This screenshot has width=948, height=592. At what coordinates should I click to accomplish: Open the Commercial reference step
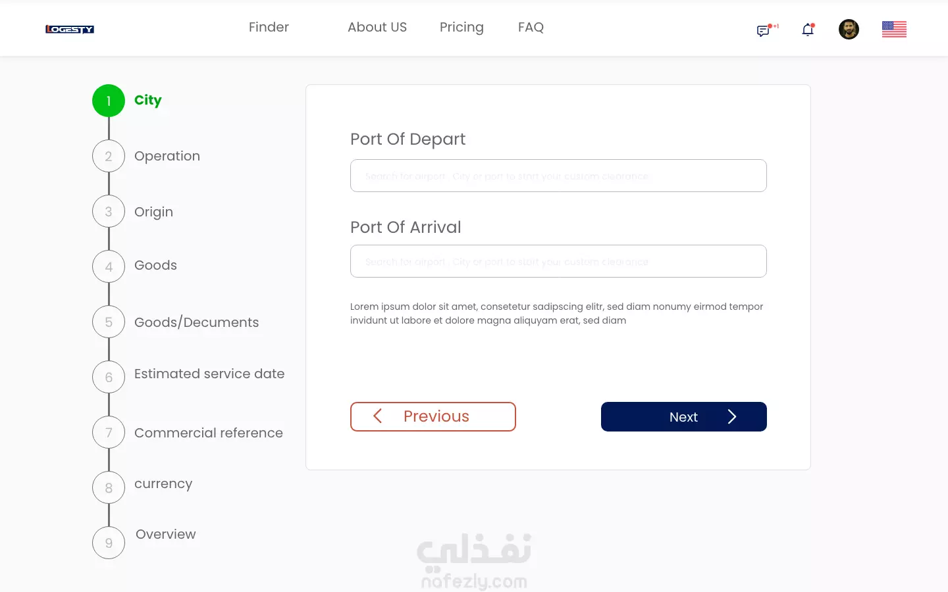209,433
